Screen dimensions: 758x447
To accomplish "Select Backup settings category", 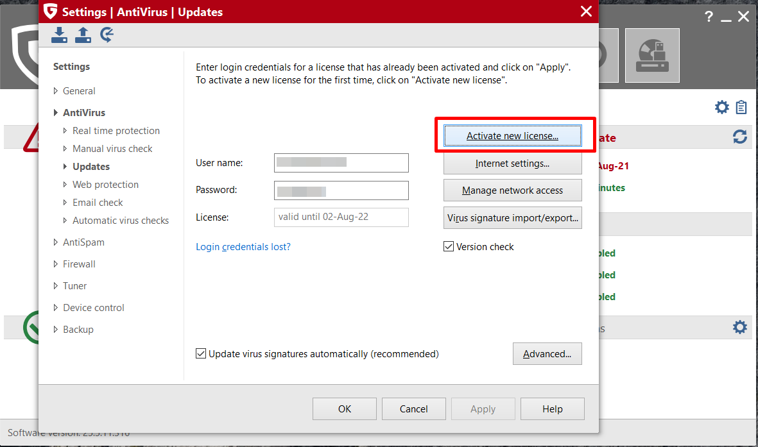I will pyautogui.click(x=78, y=329).
